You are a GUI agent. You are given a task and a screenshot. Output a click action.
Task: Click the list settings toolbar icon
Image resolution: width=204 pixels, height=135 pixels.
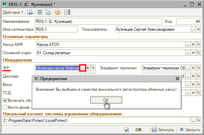click(x=67, y=12)
